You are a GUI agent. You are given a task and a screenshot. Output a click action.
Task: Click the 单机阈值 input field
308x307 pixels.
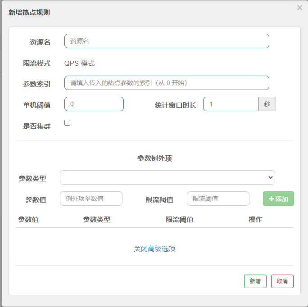94,104
